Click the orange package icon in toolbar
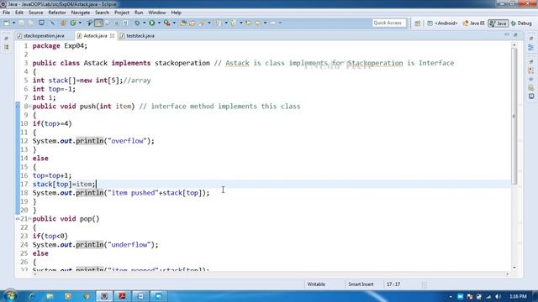This screenshot has width=538, height=302. 63,23
